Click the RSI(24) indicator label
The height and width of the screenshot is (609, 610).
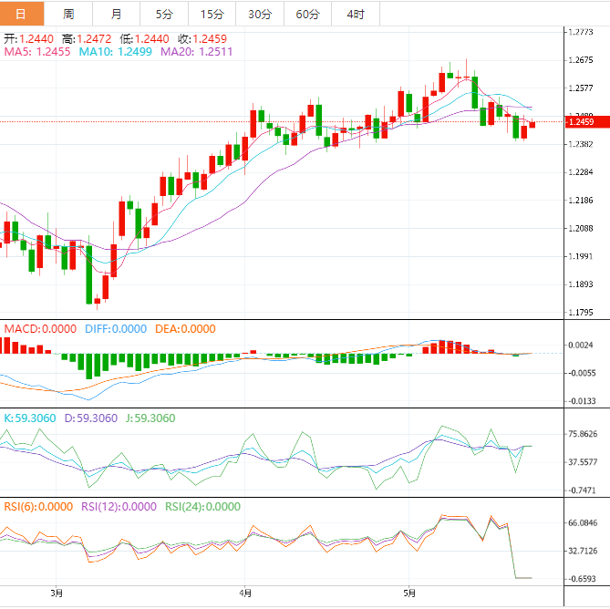tap(202, 507)
